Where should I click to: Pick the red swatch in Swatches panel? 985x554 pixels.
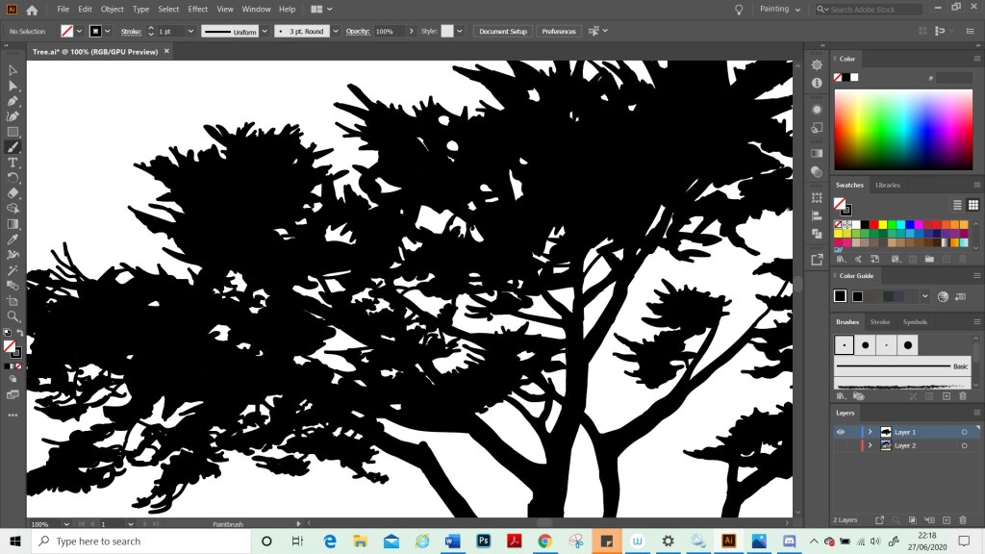tap(871, 224)
